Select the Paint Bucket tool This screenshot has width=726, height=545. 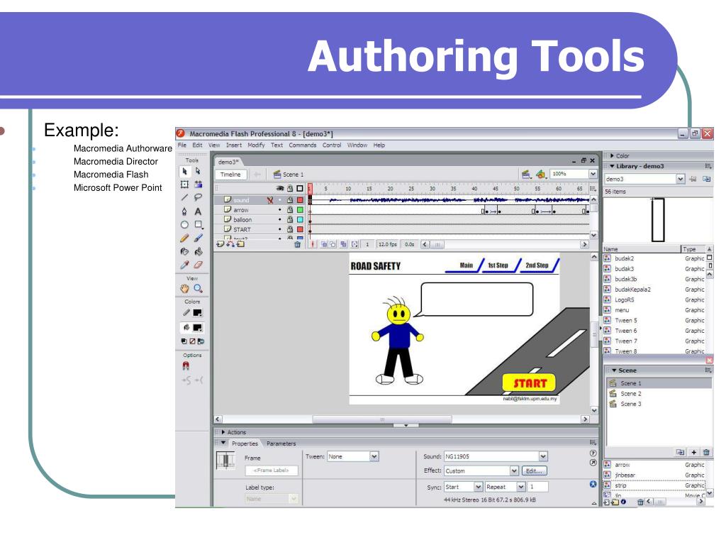tap(199, 252)
